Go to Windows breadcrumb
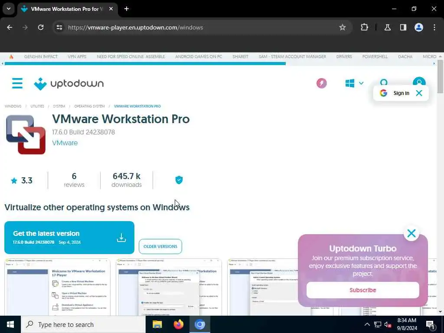Viewport: 444px width, 333px height. (13, 106)
